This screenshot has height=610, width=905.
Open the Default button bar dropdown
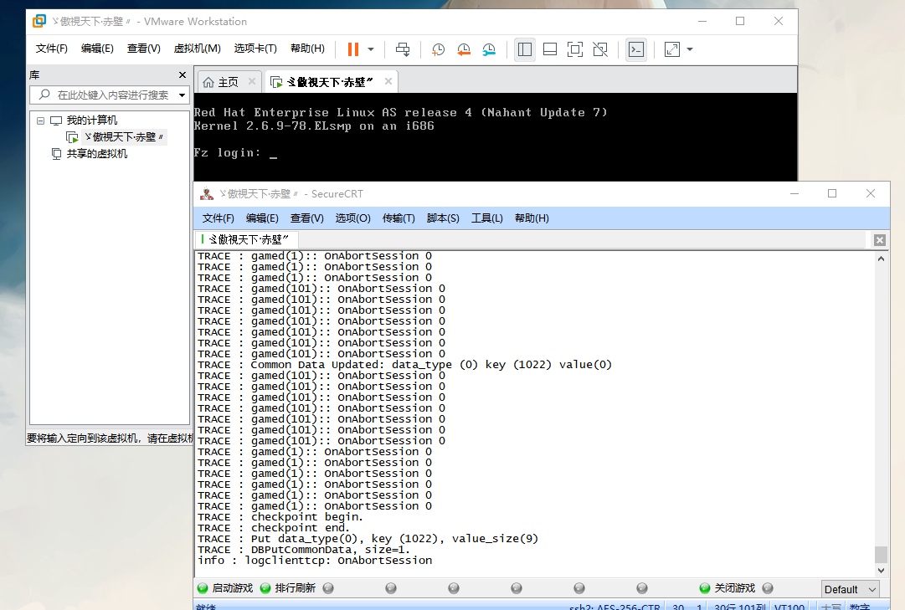[851, 589]
